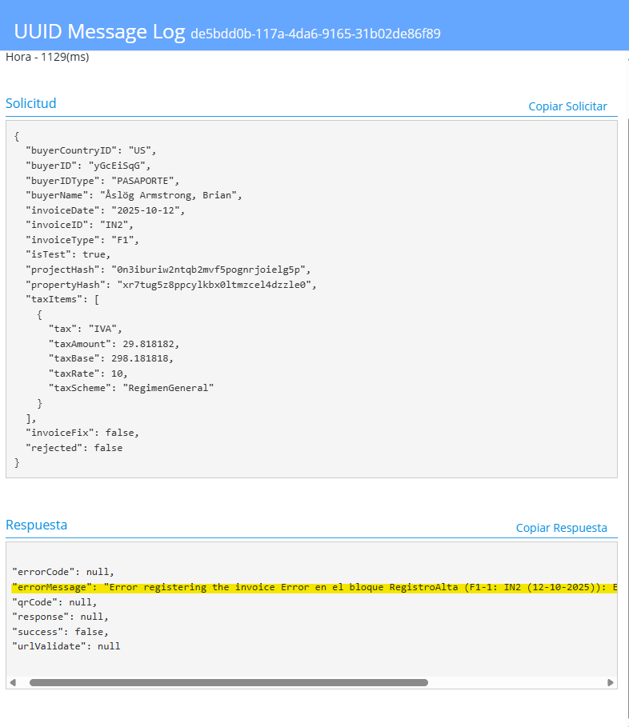Screen dimensions: 629x727
Task: Click the Copiar Solicitar link
Action: 567,106
